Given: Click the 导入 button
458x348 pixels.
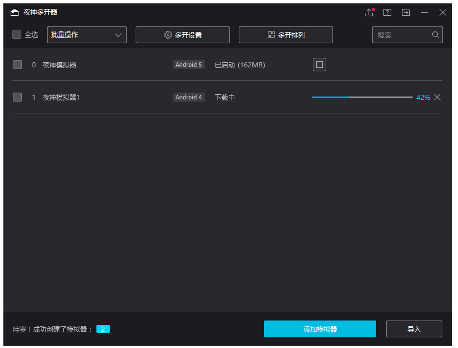Looking at the screenshot, I should click(x=414, y=329).
